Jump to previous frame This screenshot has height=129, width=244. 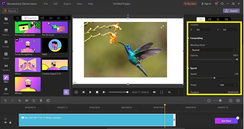tap(83, 92)
